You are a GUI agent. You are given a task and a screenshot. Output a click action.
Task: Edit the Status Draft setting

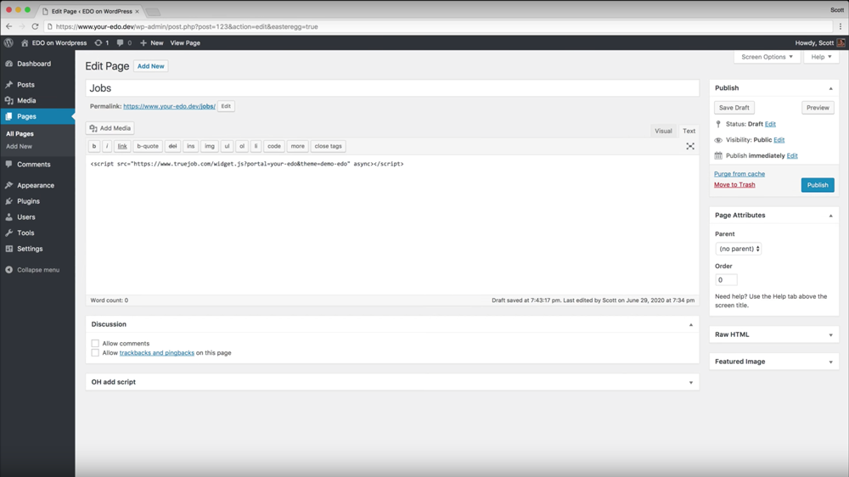click(770, 124)
